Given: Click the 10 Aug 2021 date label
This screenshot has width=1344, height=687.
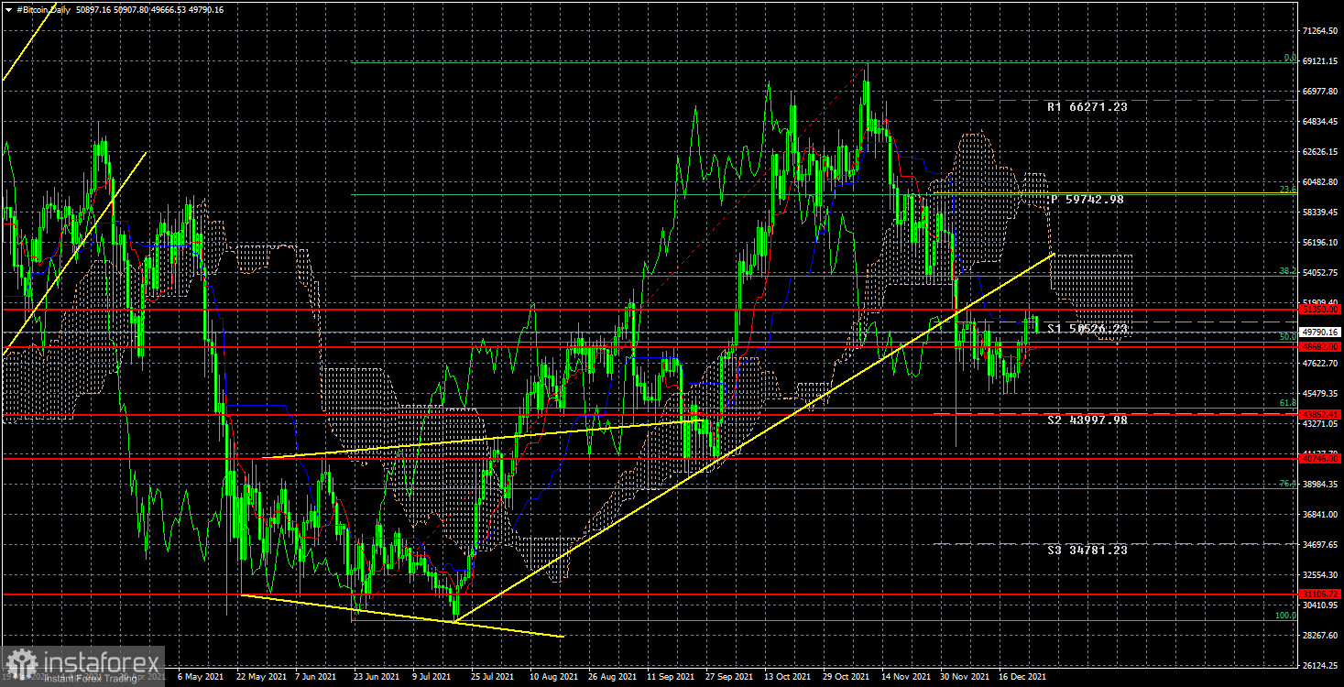Looking at the screenshot, I should tap(555, 676).
